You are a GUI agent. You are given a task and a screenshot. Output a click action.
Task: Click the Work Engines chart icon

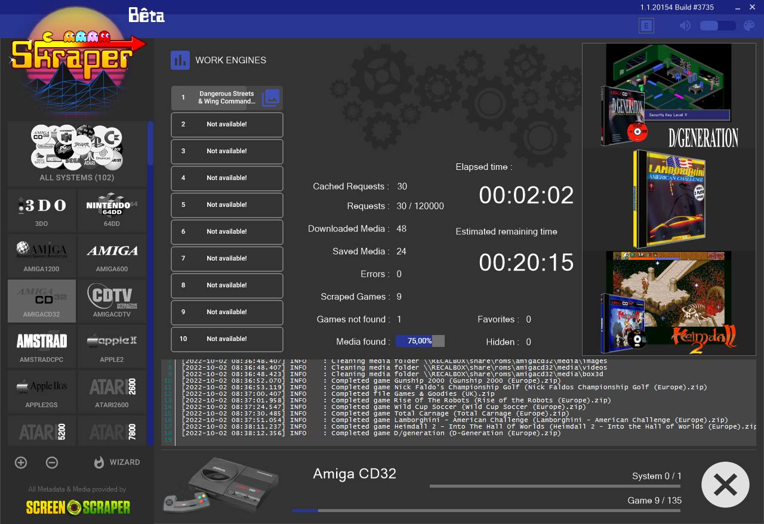coord(180,60)
